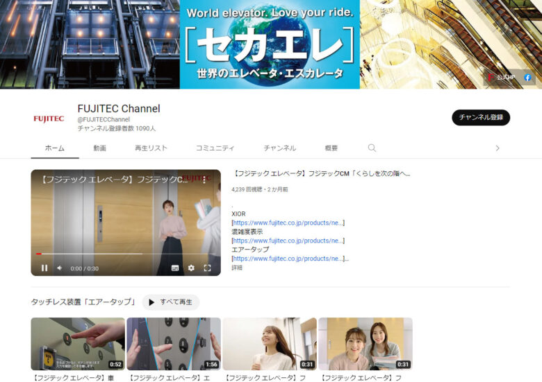Switch to the 概要 tab
The width and height of the screenshot is (542, 382).
tap(331, 148)
